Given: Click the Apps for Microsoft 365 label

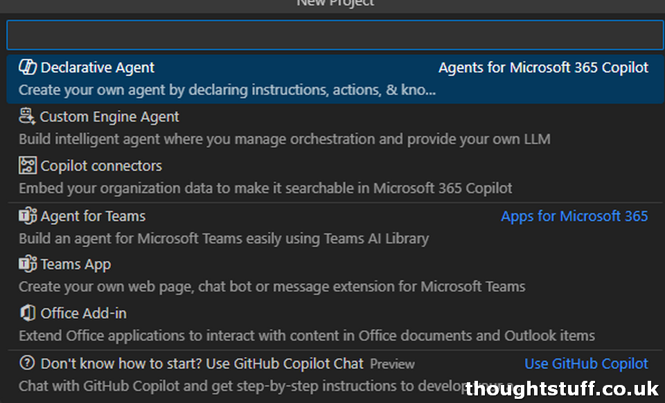Looking at the screenshot, I should pyautogui.click(x=574, y=216).
